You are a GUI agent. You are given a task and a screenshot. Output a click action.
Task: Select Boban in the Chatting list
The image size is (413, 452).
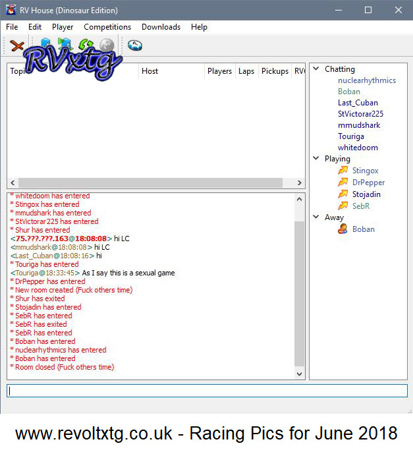[349, 92]
